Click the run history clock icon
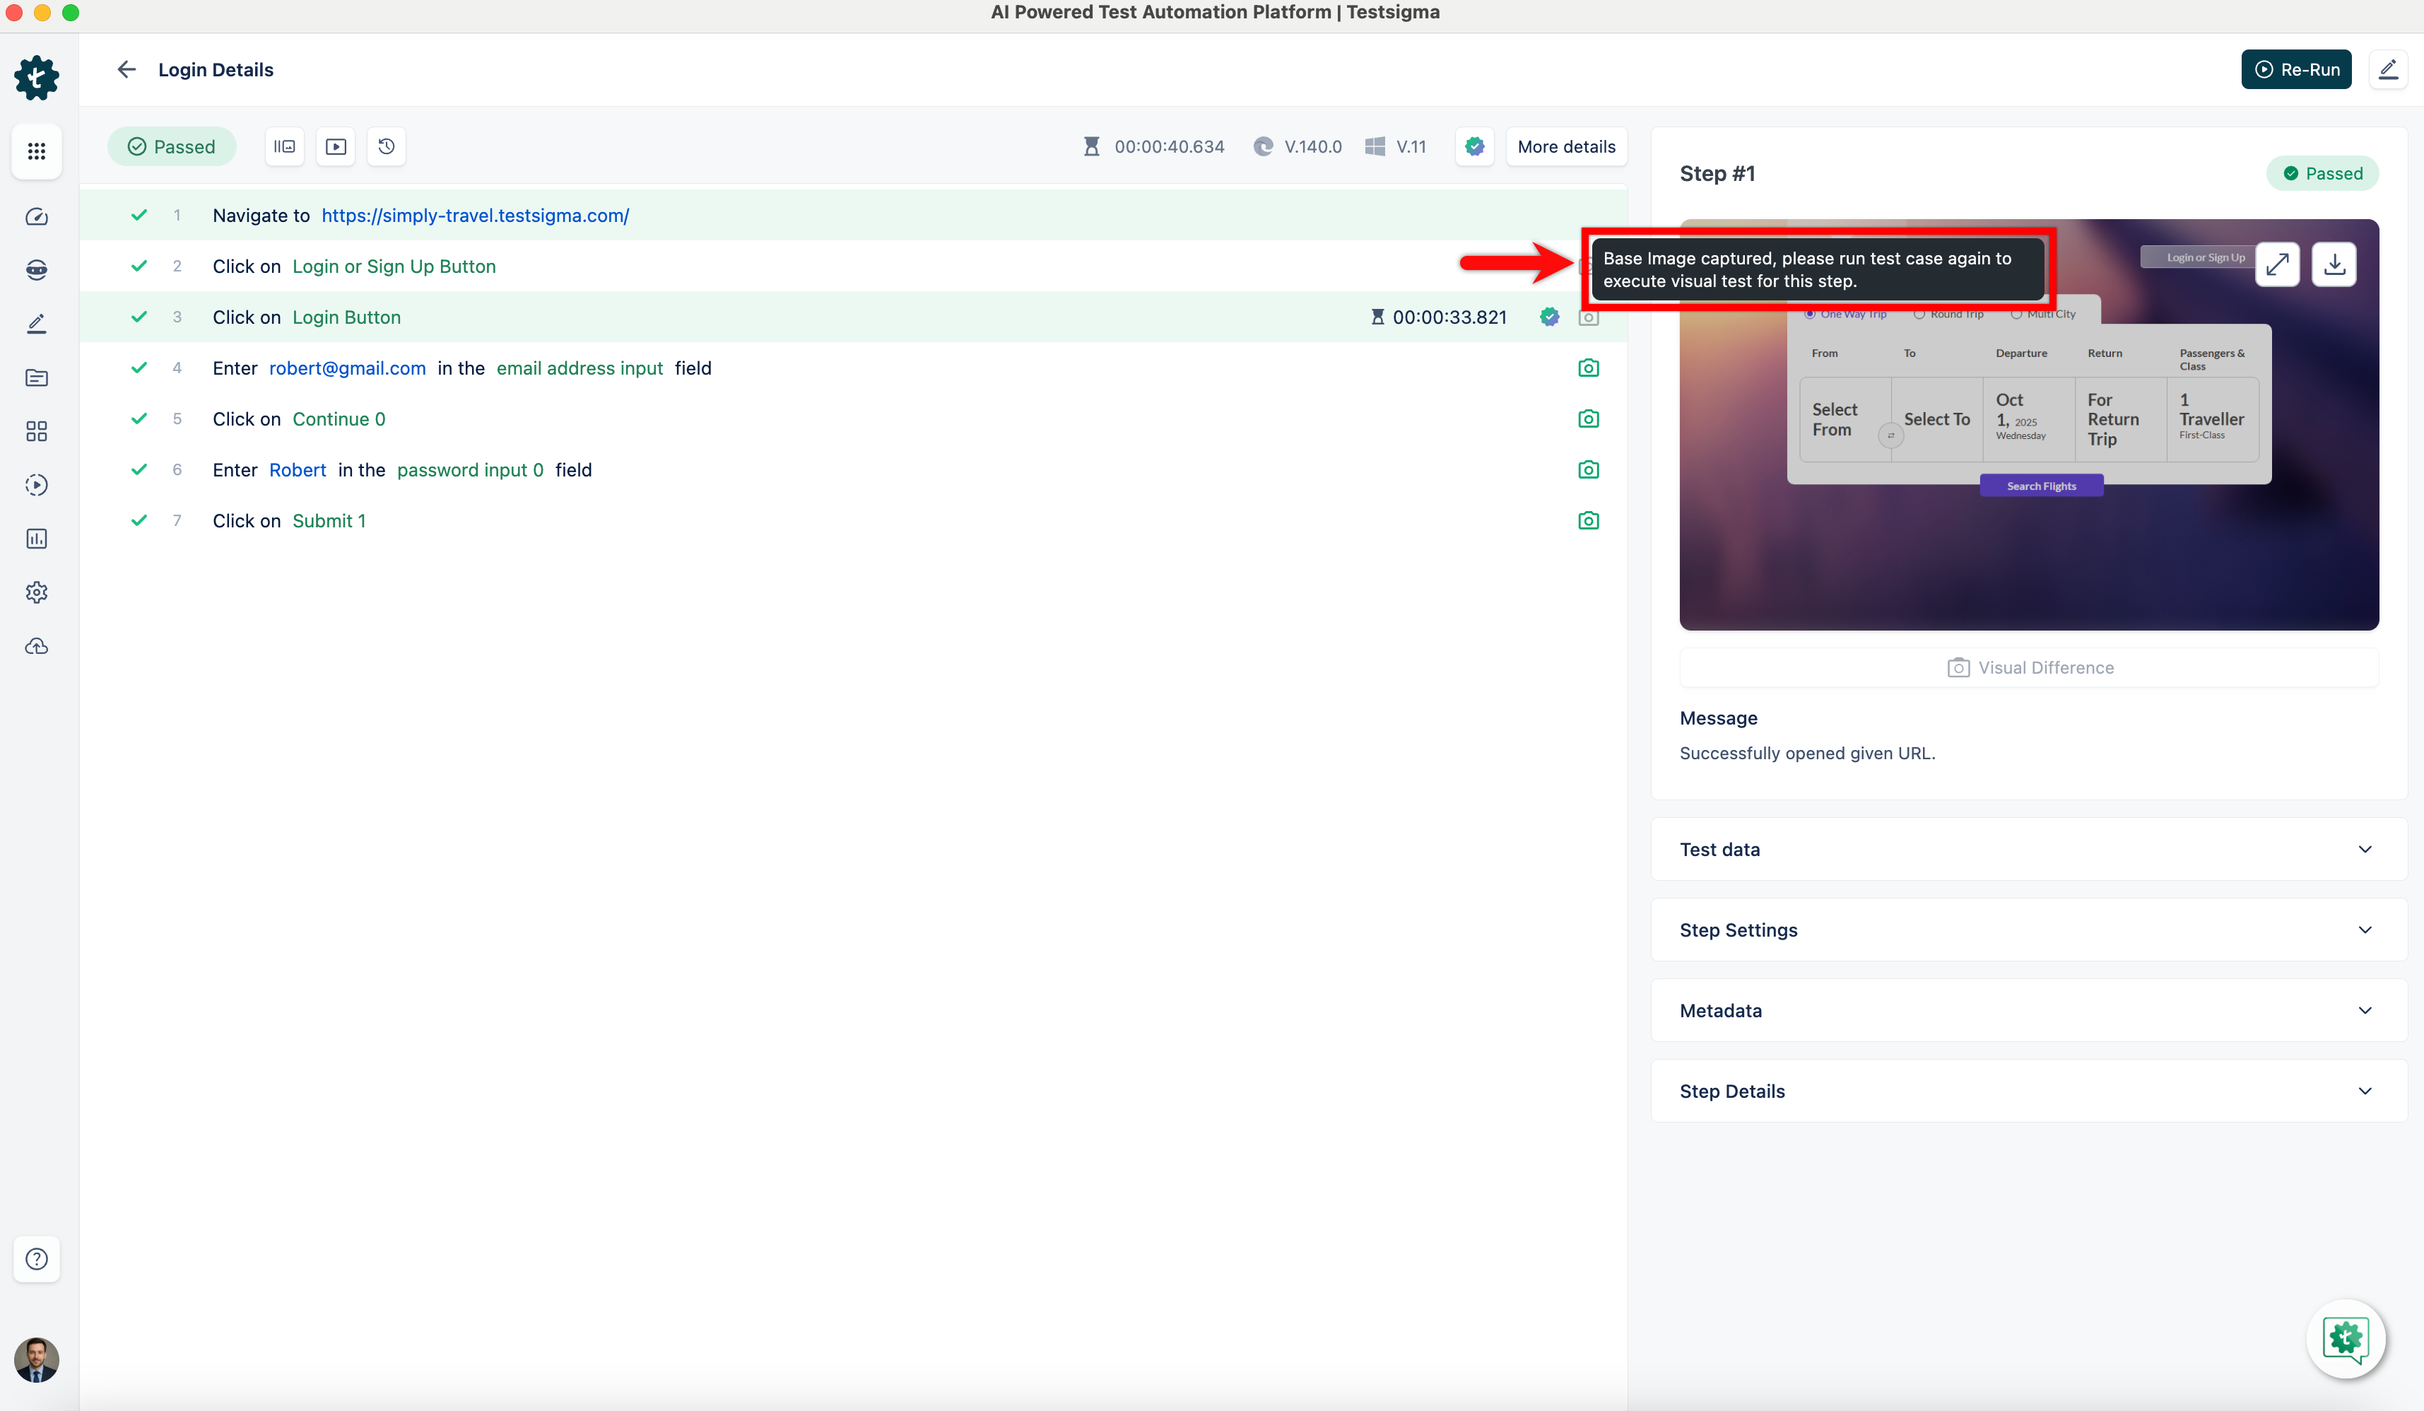Viewport: 2424px width, 1411px height. 387,146
